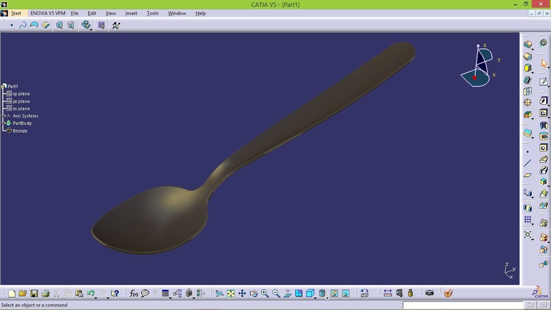The width and height of the screenshot is (551, 310).
Task: Open a file with the folder icon
Action: coord(23,294)
